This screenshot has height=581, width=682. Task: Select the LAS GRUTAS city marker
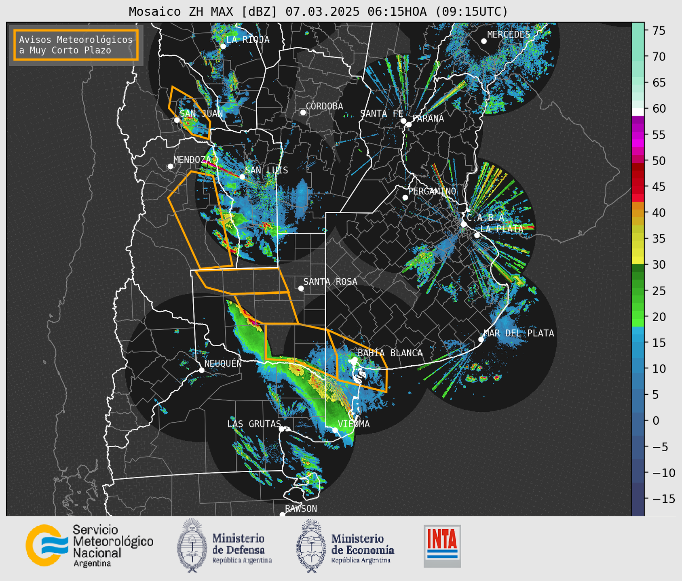(282, 429)
